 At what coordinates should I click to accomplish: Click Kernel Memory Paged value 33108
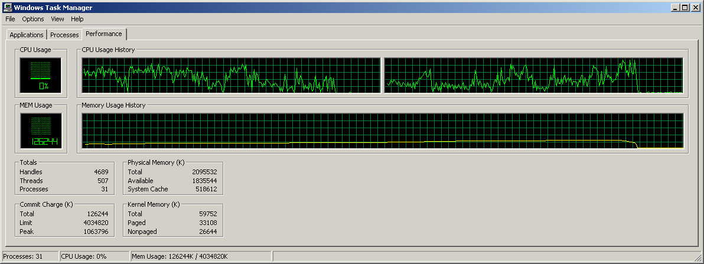(x=208, y=223)
